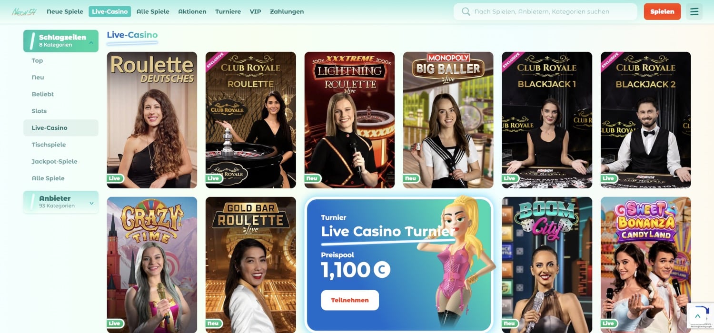Open Crazy Time game tile
The width and height of the screenshot is (714, 333).
pyautogui.click(x=152, y=265)
